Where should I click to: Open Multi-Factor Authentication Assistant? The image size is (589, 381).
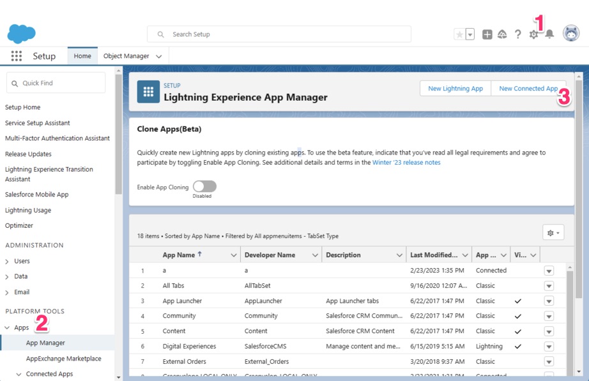tap(57, 138)
